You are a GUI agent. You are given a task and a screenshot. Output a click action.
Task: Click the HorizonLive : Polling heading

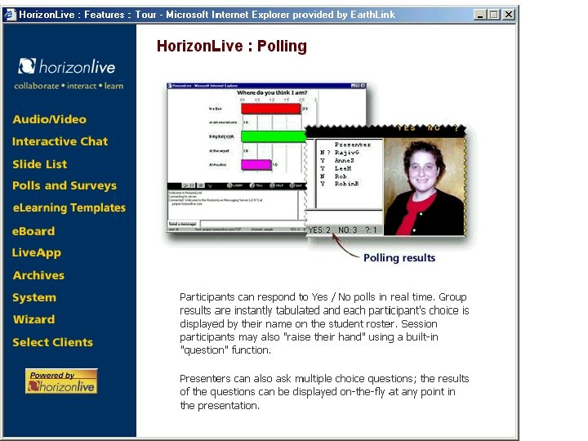coord(232,46)
